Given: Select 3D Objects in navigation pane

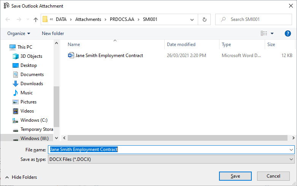Looking at the screenshot, I should click(31, 56).
